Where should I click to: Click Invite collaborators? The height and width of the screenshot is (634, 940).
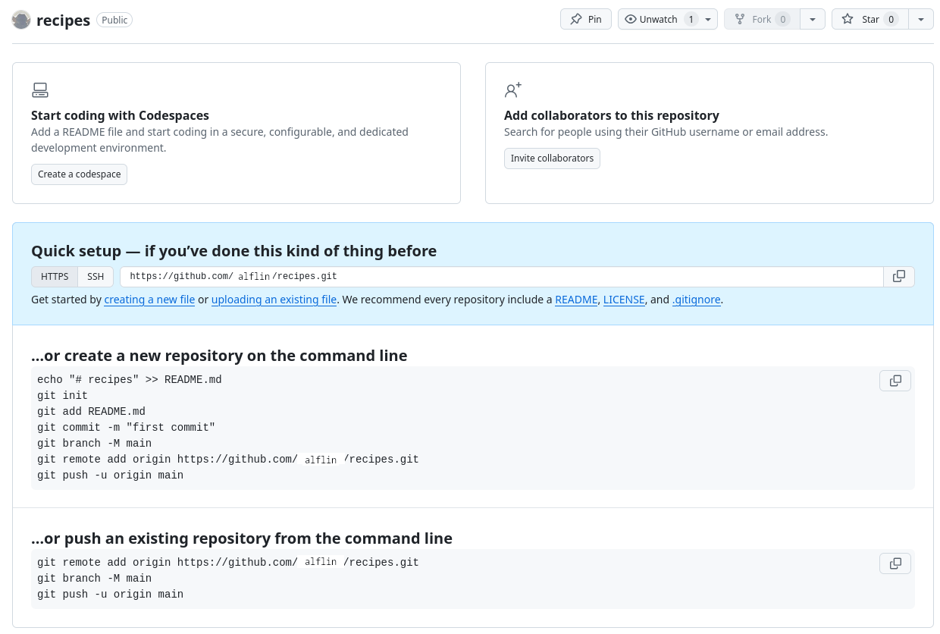(x=552, y=158)
